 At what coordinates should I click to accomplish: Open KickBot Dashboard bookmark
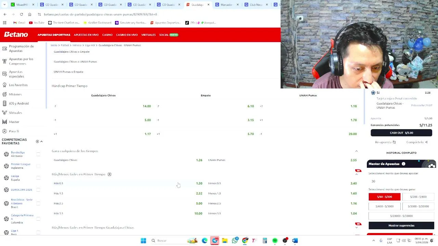[x=98, y=23]
